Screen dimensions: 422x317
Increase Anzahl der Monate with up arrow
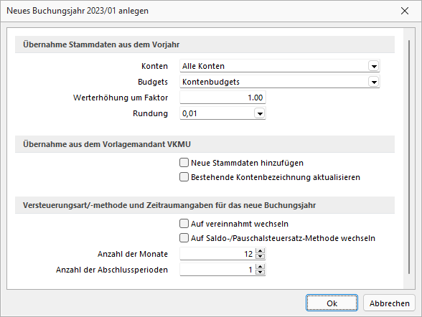click(260, 251)
